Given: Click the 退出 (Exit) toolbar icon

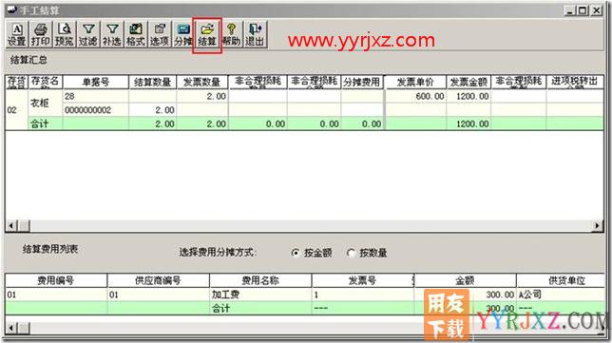Looking at the screenshot, I should click(255, 34).
